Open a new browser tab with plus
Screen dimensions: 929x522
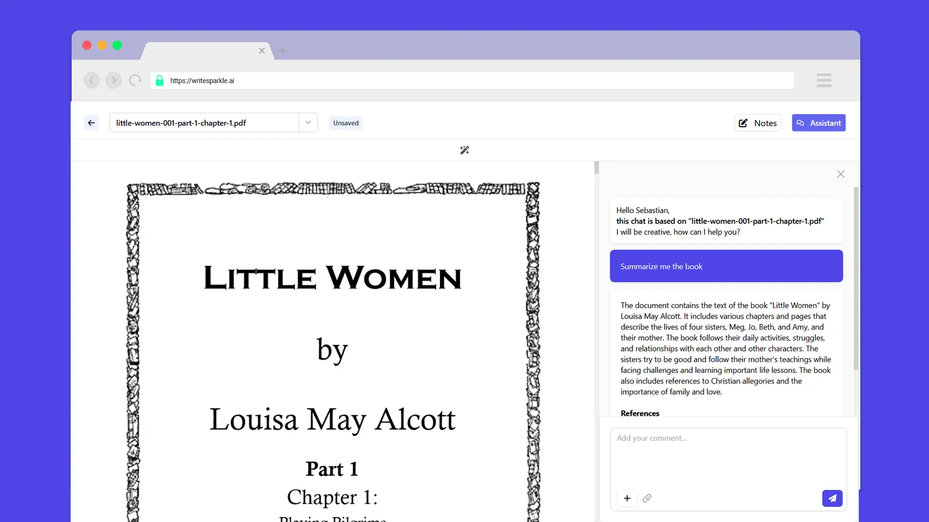pos(283,51)
